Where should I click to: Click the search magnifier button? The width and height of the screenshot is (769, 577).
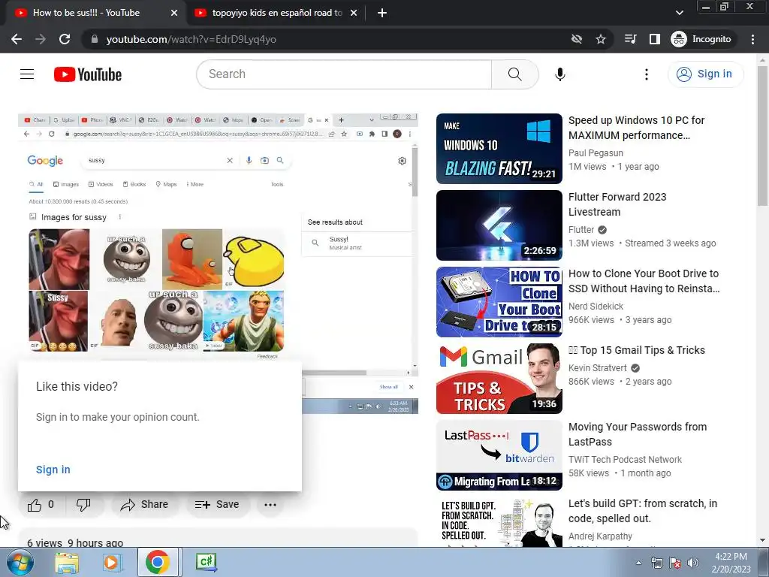pyautogui.click(x=515, y=74)
